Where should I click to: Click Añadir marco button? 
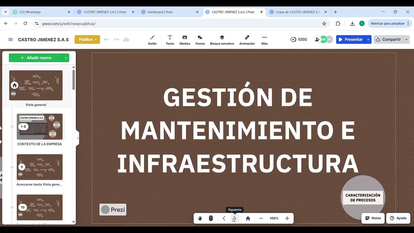pos(36,58)
